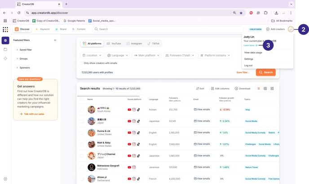
Task: Open the Sort options
Action: pyautogui.click(x=200, y=89)
